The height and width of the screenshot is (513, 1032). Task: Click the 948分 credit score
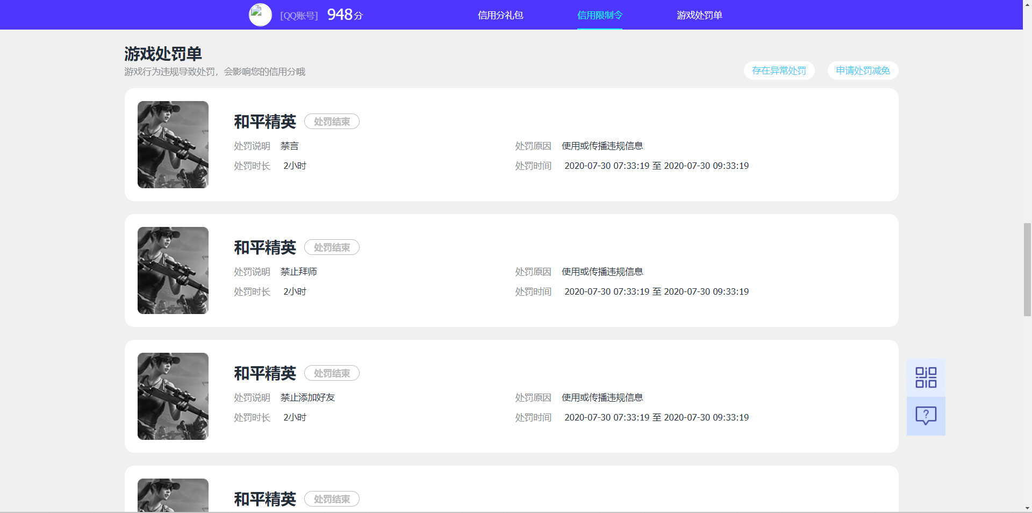345,15
